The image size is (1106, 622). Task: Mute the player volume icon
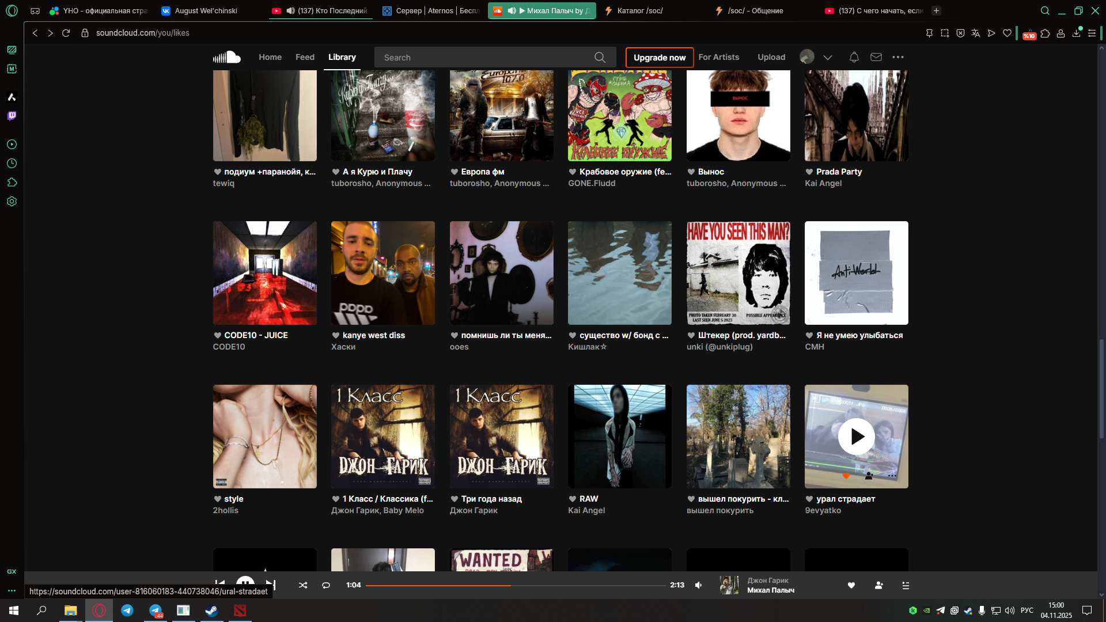pyautogui.click(x=699, y=585)
